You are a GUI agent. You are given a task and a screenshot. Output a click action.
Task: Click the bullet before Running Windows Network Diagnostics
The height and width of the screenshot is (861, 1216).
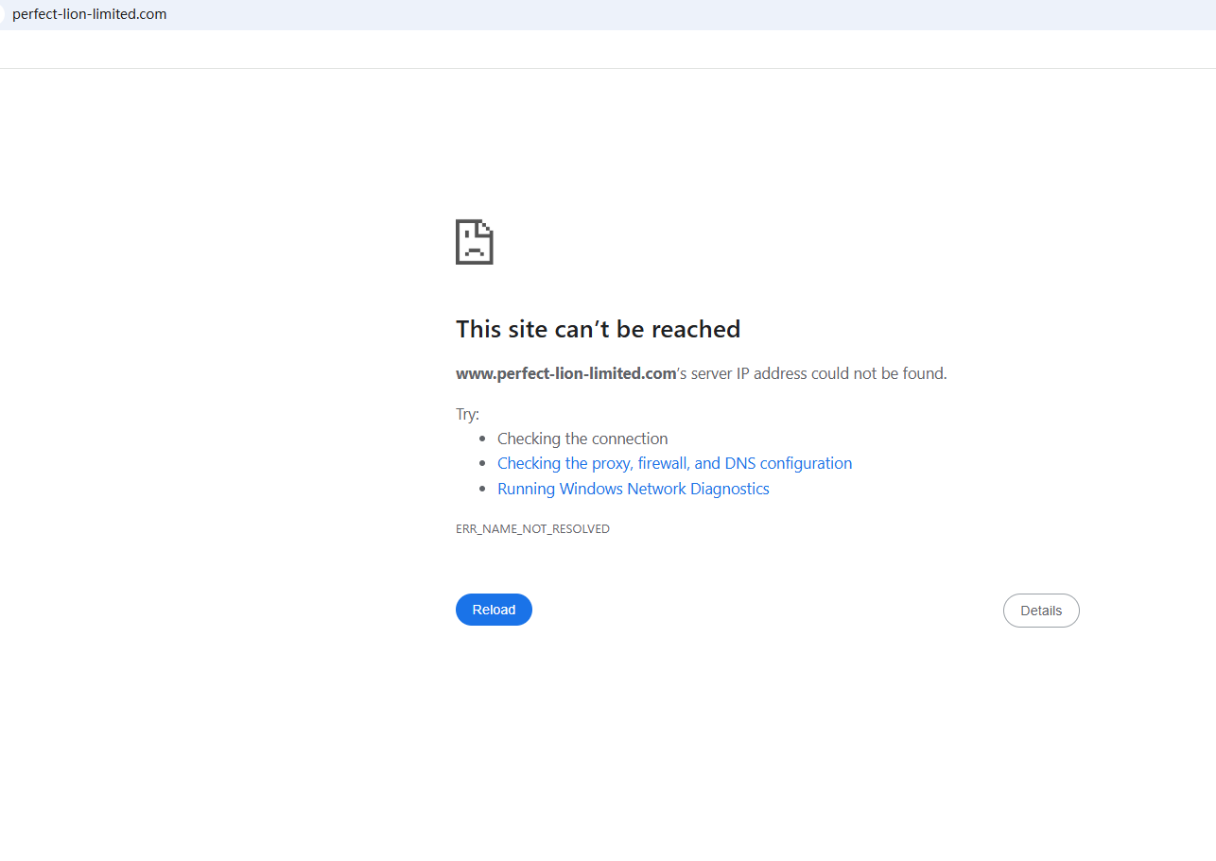(x=483, y=490)
